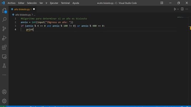The image size is (191, 107).
Task: Open the Explorer view in activity bar
Action: 4,10
